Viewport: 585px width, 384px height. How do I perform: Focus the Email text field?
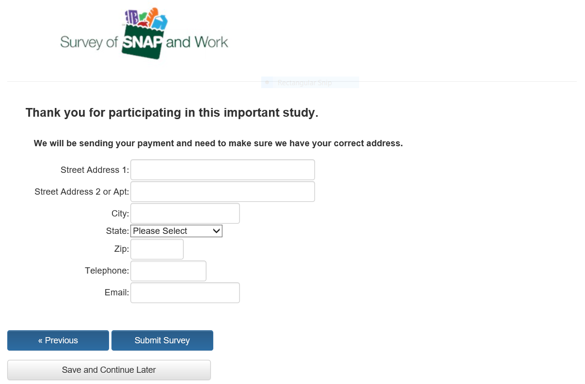[x=185, y=292]
